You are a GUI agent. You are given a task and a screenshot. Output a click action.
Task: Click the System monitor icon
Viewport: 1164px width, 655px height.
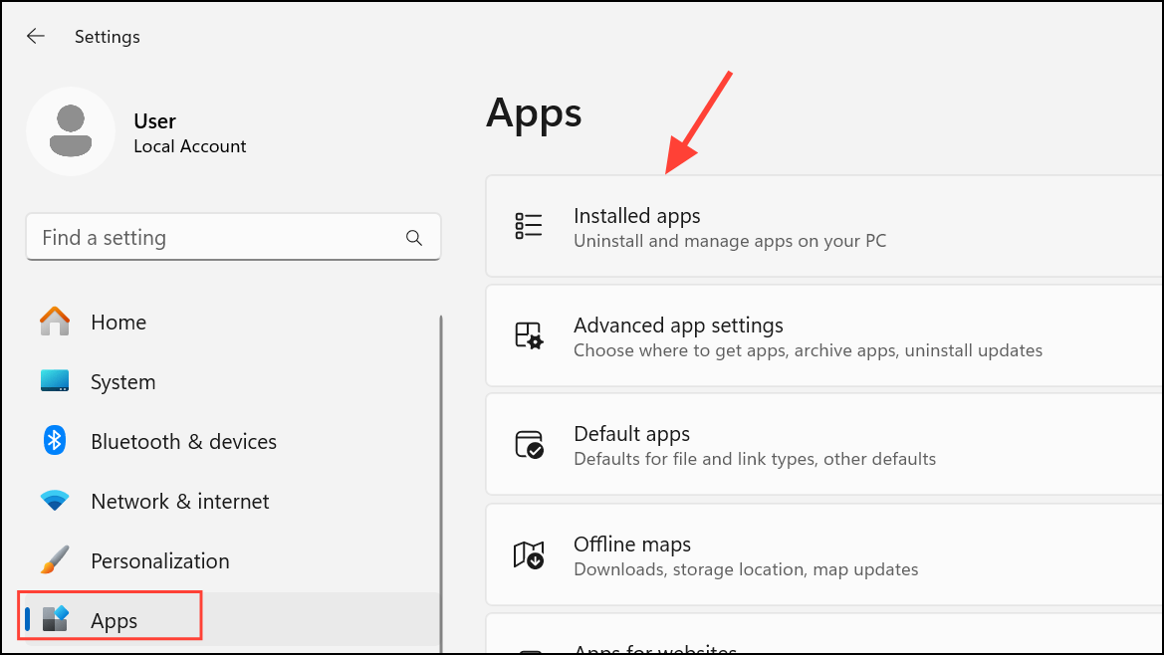coord(55,382)
